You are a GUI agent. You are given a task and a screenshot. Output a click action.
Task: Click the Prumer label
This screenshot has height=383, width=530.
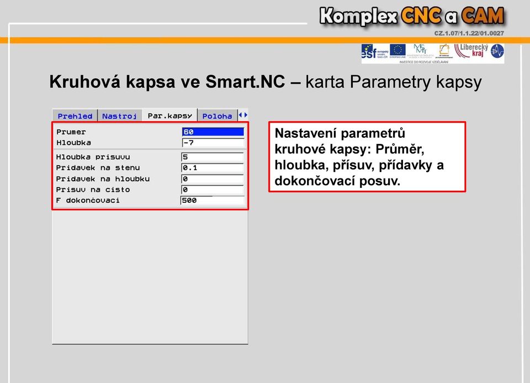71,132
